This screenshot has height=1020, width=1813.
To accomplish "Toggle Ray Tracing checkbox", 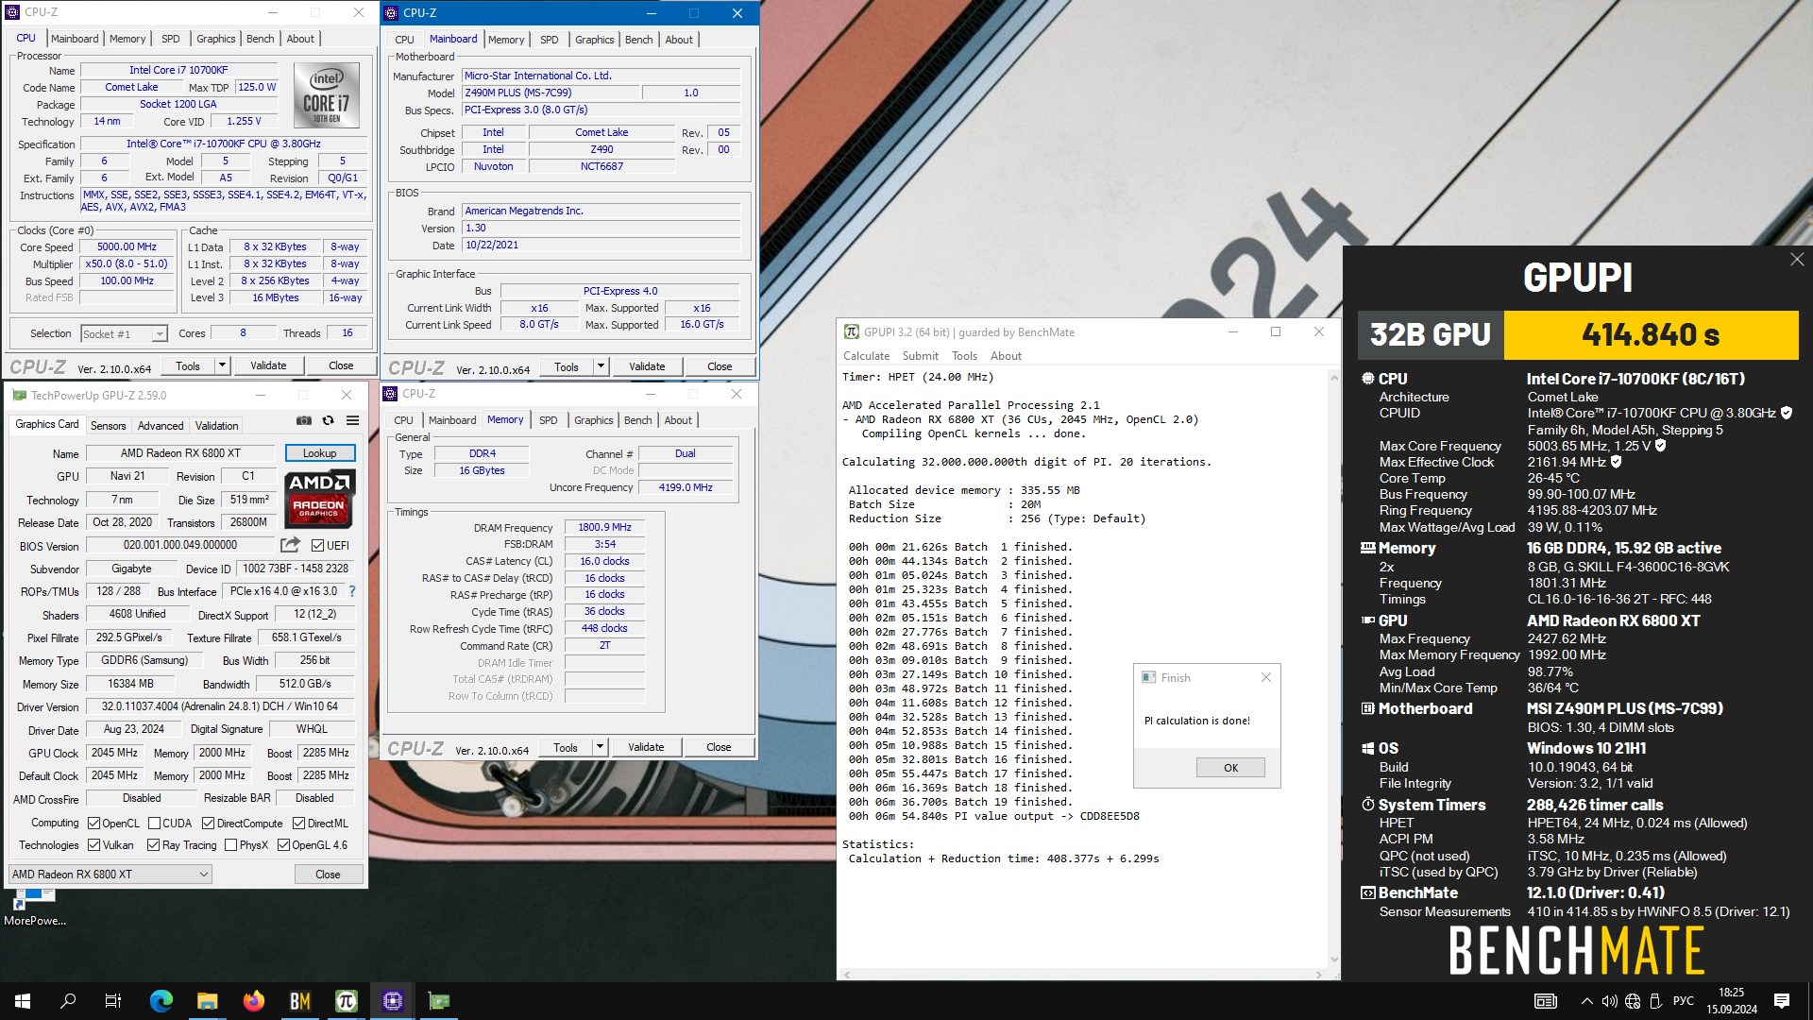I will point(153,845).
